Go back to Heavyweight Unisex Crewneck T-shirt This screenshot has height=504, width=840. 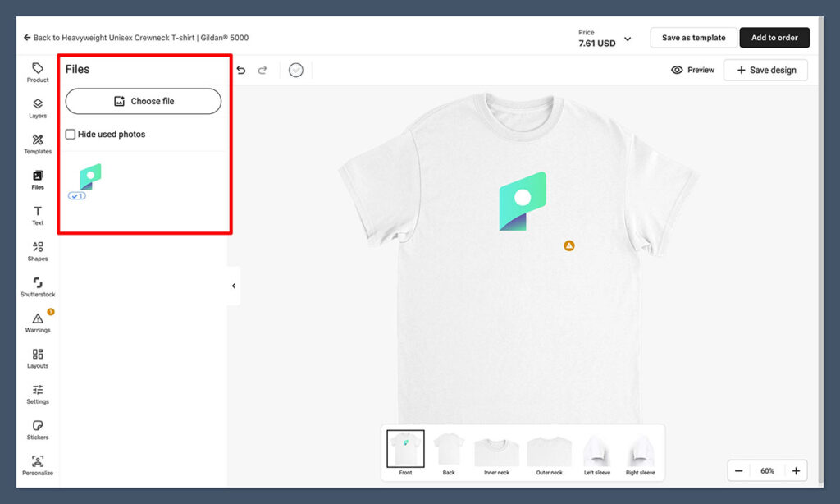click(136, 38)
